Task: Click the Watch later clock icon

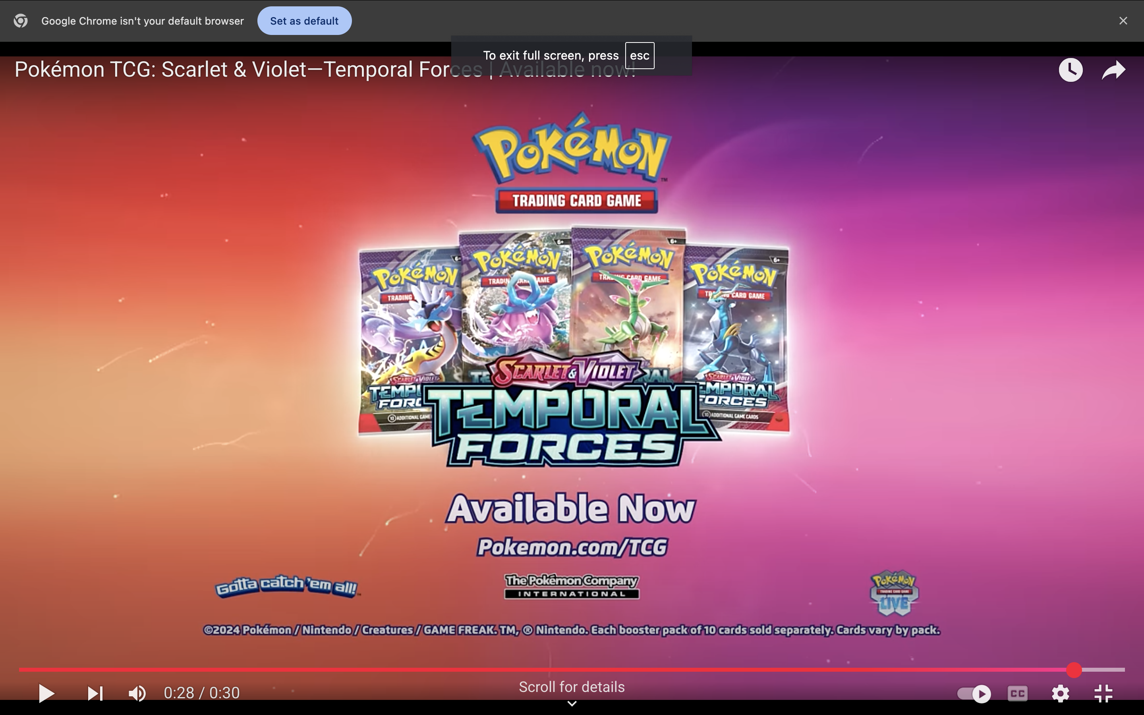Action: click(x=1071, y=70)
